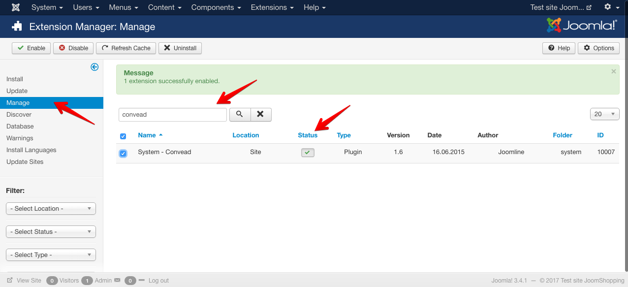Toggle the enabled status checkmark for Convead
628x287 pixels.
(308, 153)
